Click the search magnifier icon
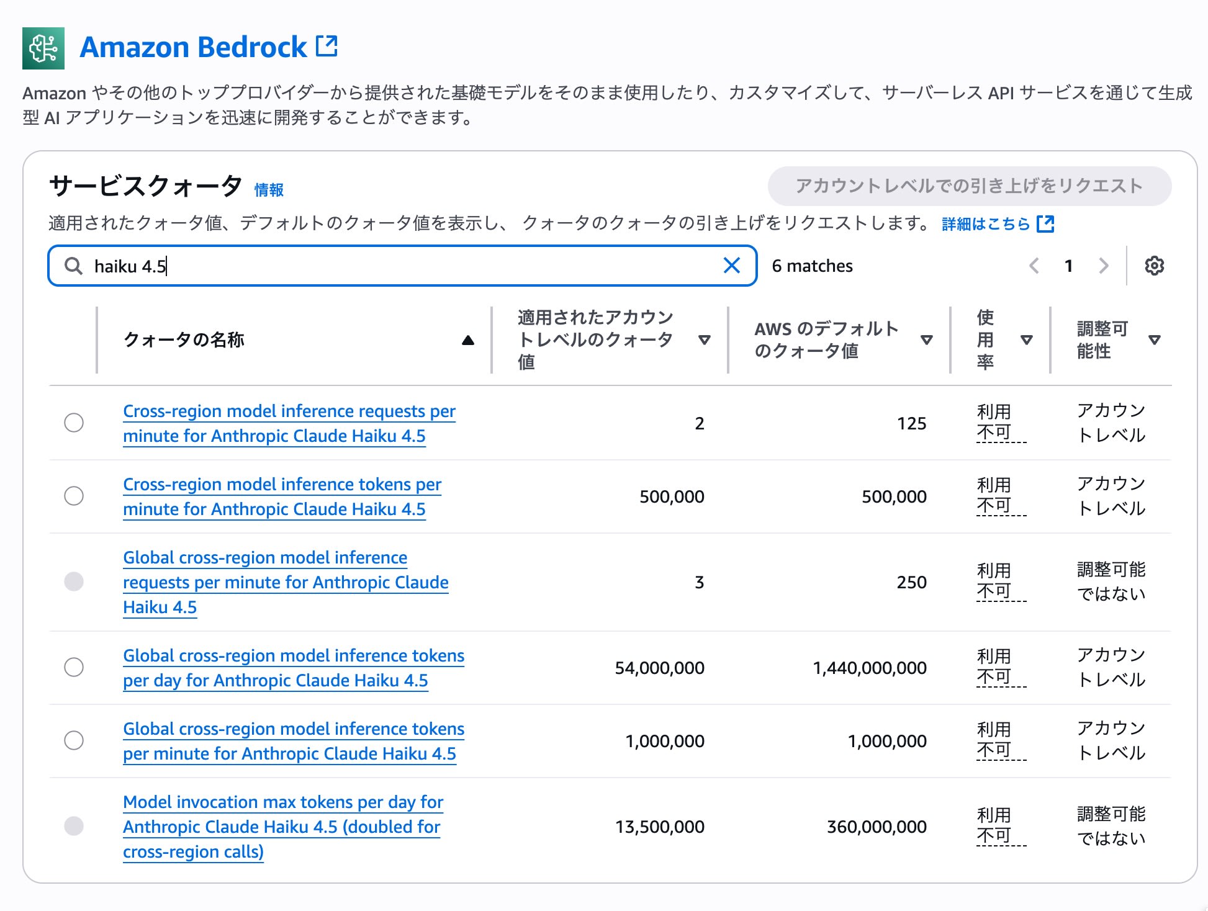 tap(74, 266)
